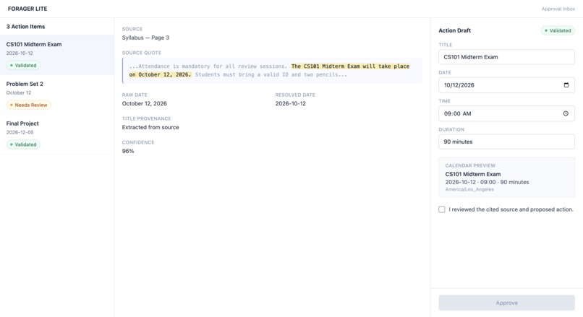583x317 pixels.
Task: Edit the Duration field 90 minutes
Action: coord(506,142)
